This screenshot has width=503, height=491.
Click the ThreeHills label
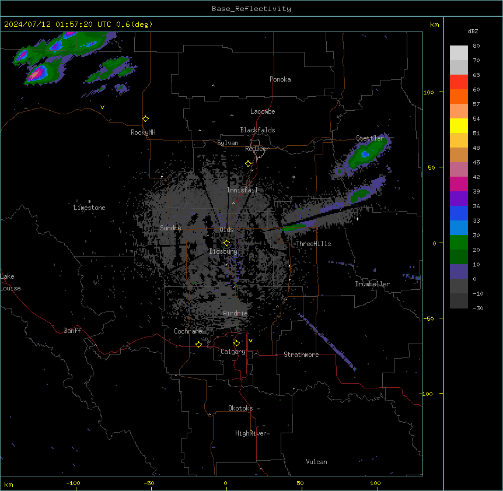(313, 244)
